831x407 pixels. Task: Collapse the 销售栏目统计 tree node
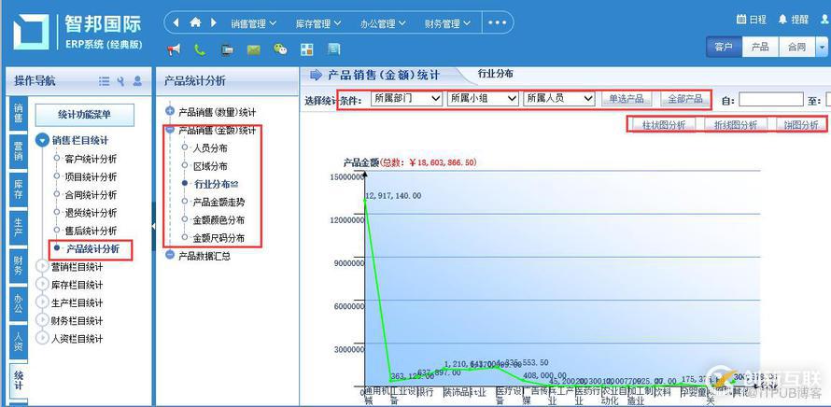pyautogui.click(x=42, y=140)
